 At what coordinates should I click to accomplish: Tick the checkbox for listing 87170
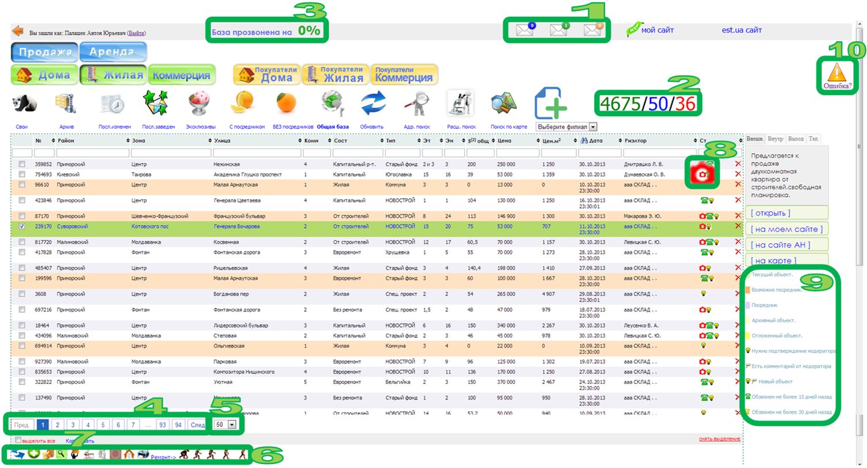[x=22, y=216]
